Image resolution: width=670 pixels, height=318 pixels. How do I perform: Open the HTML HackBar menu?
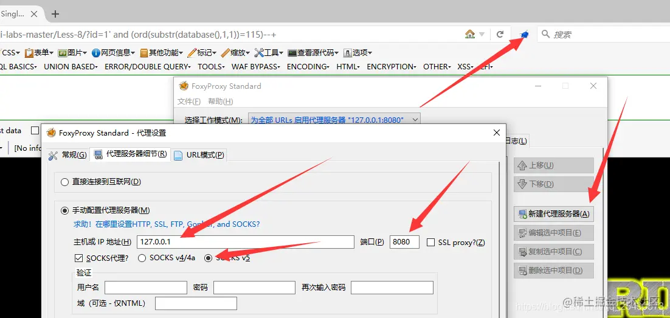pyautogui.click(x=348, y=67)
